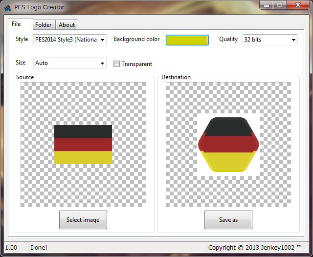Switch to the Folder tab
The image size is (313, 257).
(44, 25)
